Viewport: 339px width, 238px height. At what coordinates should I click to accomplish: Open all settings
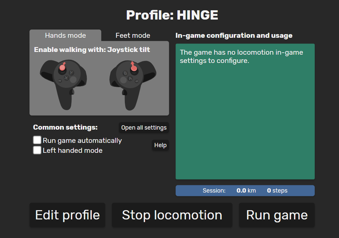pyautogui.click(x=144, y=128)
